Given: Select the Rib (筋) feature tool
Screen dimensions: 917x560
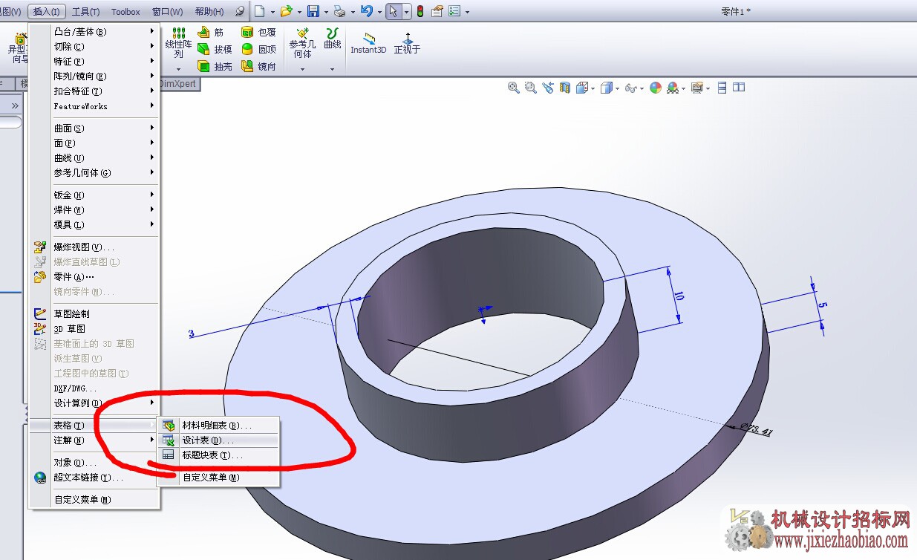Looking at the screenshot, I should (x=211, y=33).
